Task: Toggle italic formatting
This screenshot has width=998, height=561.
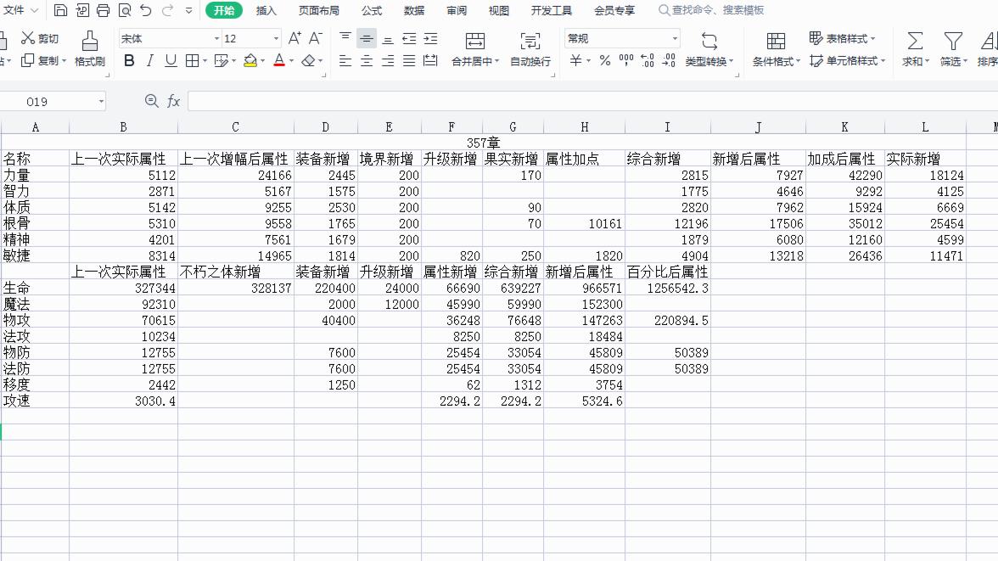Action: [x=149, y=60]
